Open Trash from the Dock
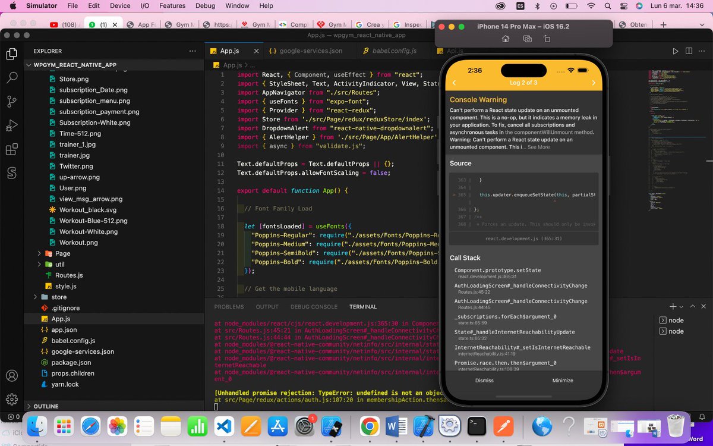 pos(676,426)
